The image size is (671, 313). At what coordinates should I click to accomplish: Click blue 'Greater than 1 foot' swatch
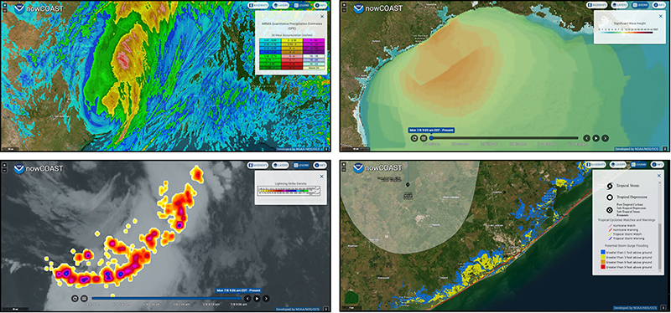[x=603, y=252]
